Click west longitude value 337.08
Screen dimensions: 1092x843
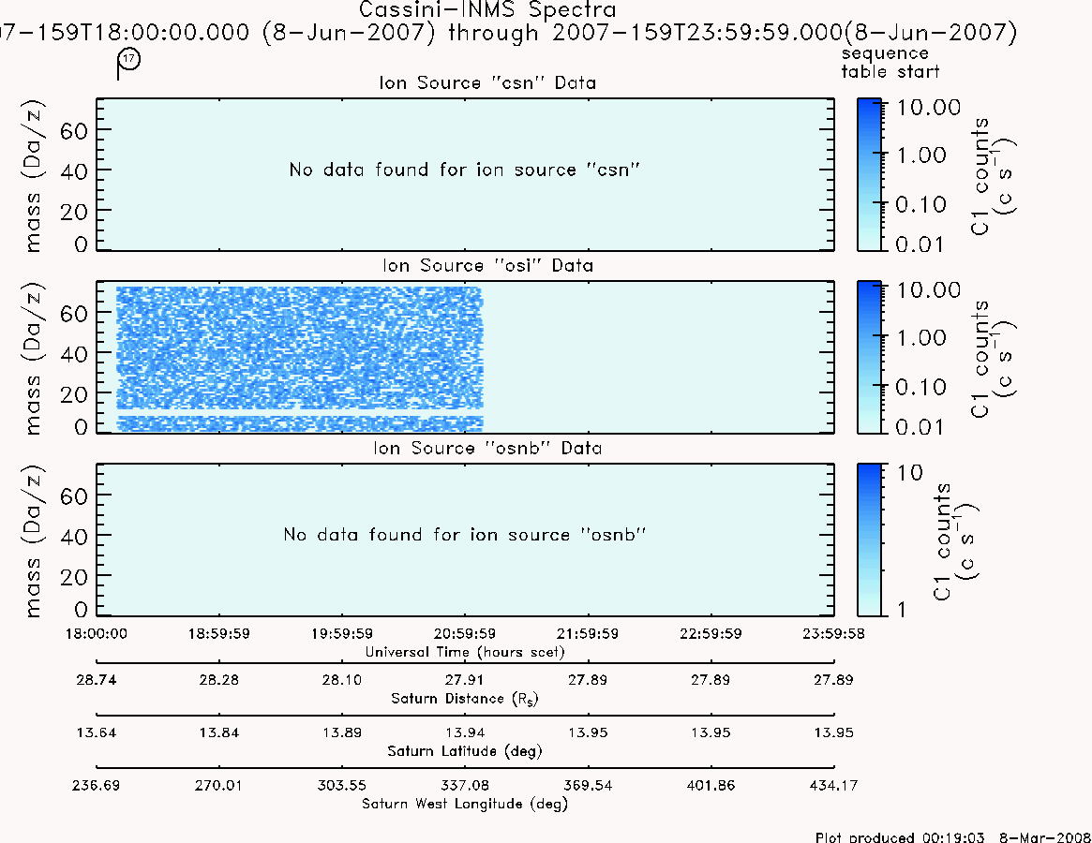click(x=465, y=785)
